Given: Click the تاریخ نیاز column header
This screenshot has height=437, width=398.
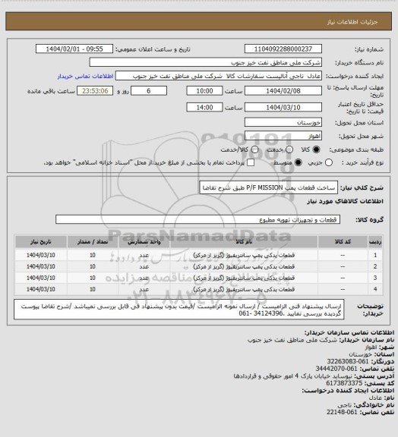Looking at the screenshot, I should pos(41,241).
